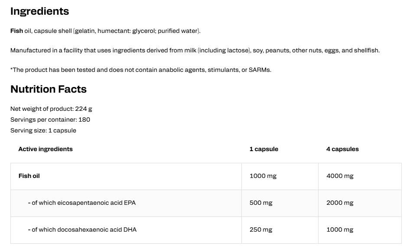
Task: Select the bold word Fish in ingredients
Action: pyautogui.click(x=16, y=31)
